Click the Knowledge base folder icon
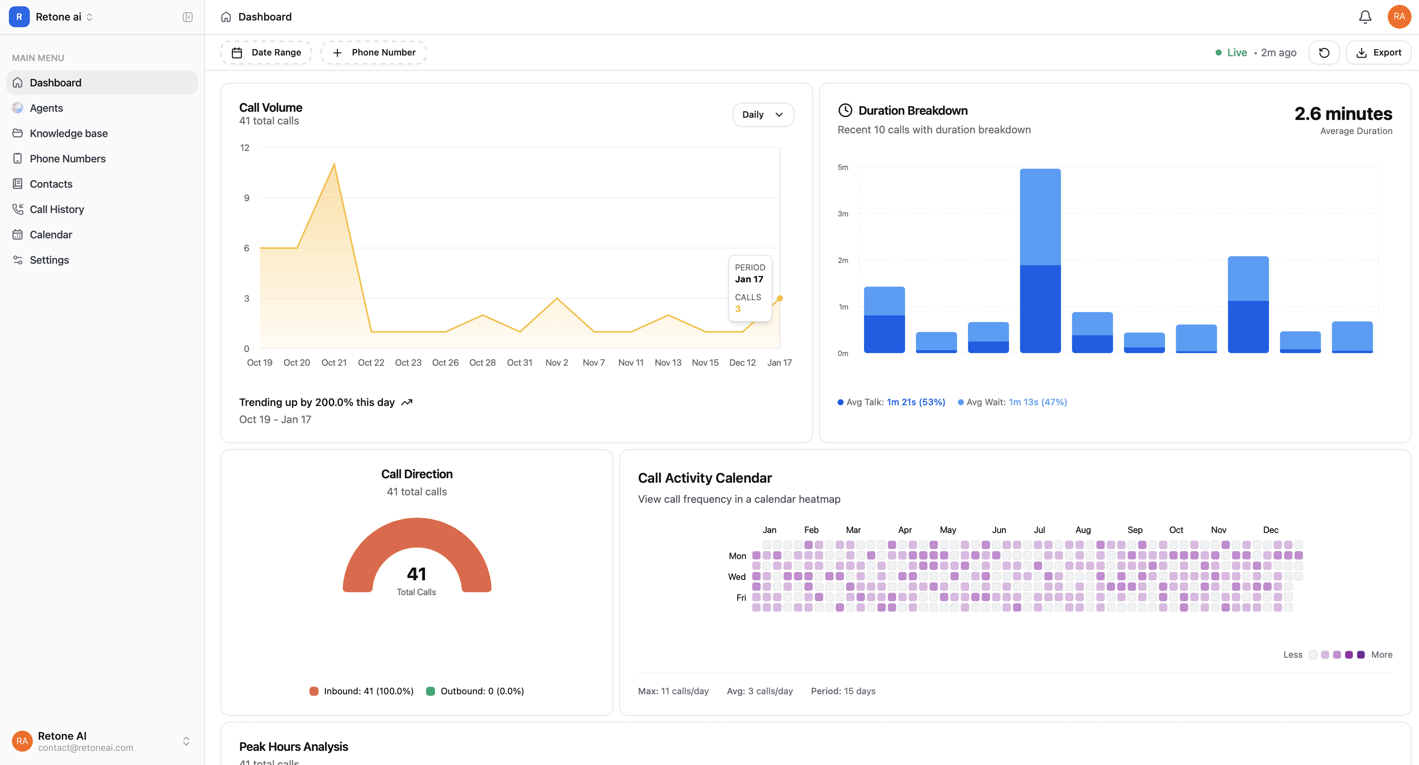 point(18,133)
